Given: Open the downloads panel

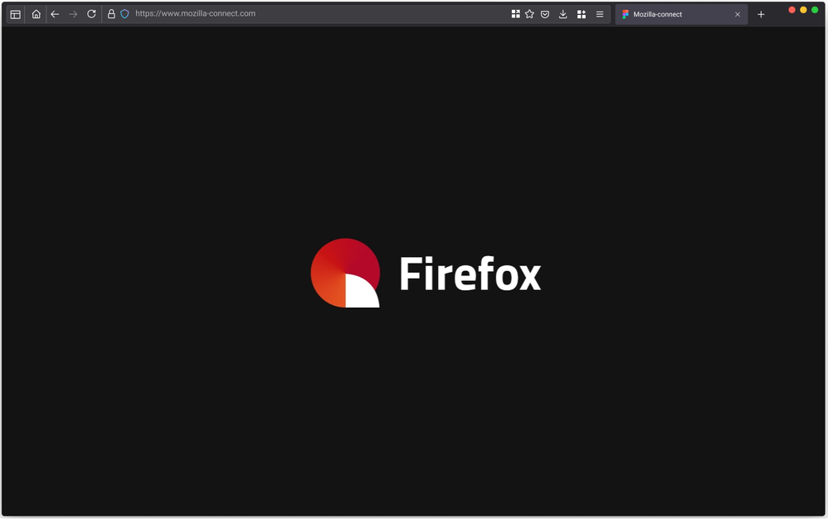Looking at the screenshot, I should [563, 14].
